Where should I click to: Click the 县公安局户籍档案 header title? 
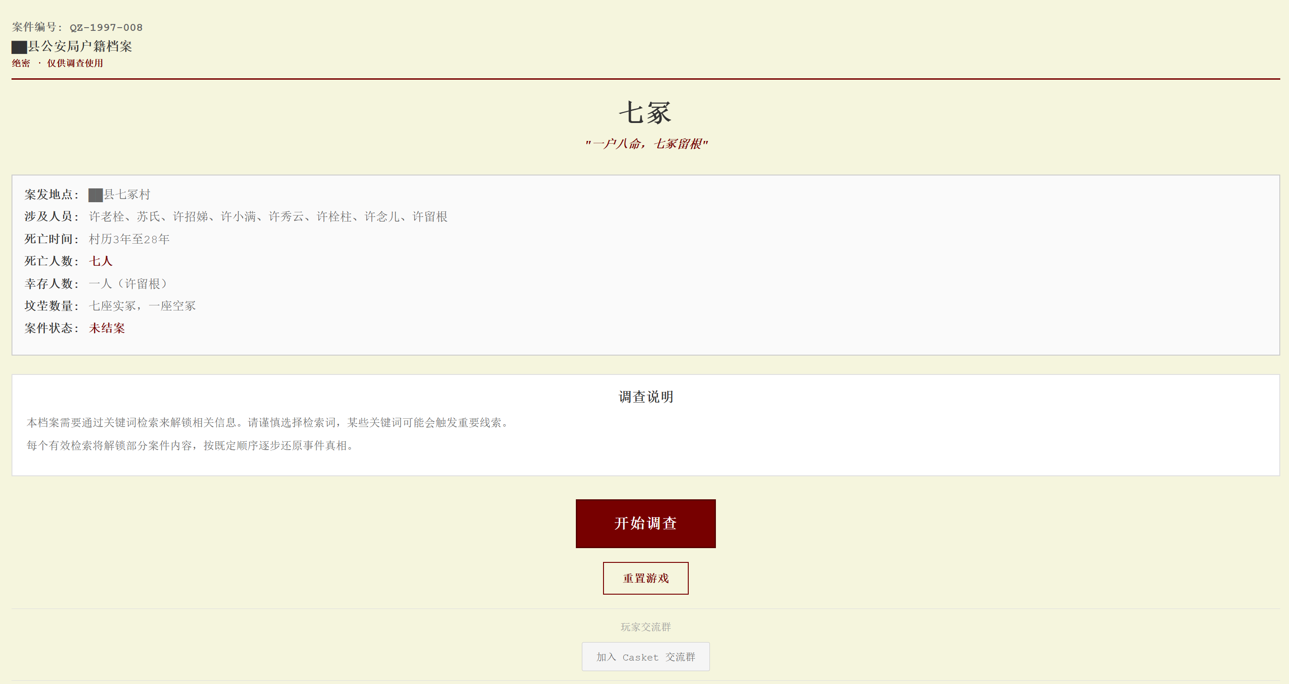point(72,47)
